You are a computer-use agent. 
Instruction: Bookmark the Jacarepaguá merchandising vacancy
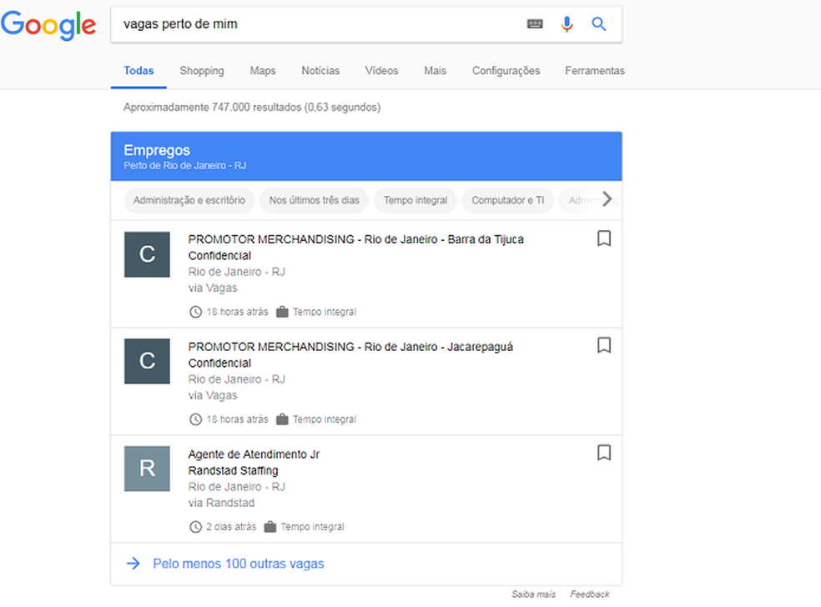click(604, 345)
